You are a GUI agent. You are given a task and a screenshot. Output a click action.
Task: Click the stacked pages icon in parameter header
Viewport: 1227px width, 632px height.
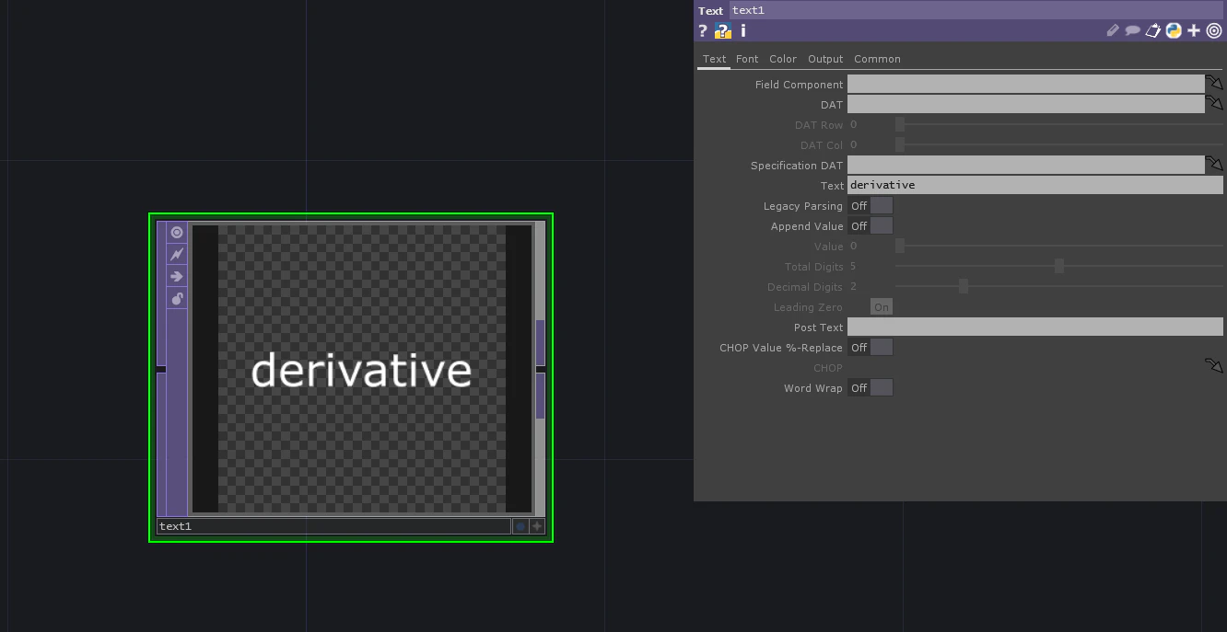pyautogui.click(x=1153, y=31)
